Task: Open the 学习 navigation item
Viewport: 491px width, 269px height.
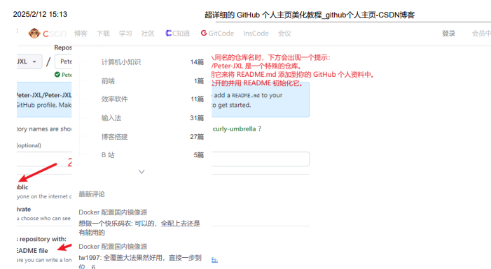Action: pos(125,34)
